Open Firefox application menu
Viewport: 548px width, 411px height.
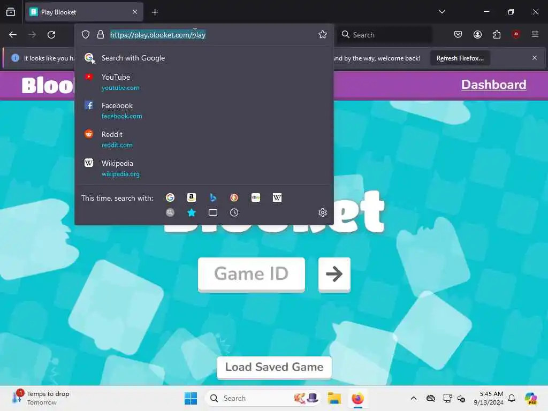tap(535, 34)
